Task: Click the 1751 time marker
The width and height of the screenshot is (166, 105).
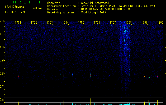Action: pyautogui.click(x=18, y=23)
